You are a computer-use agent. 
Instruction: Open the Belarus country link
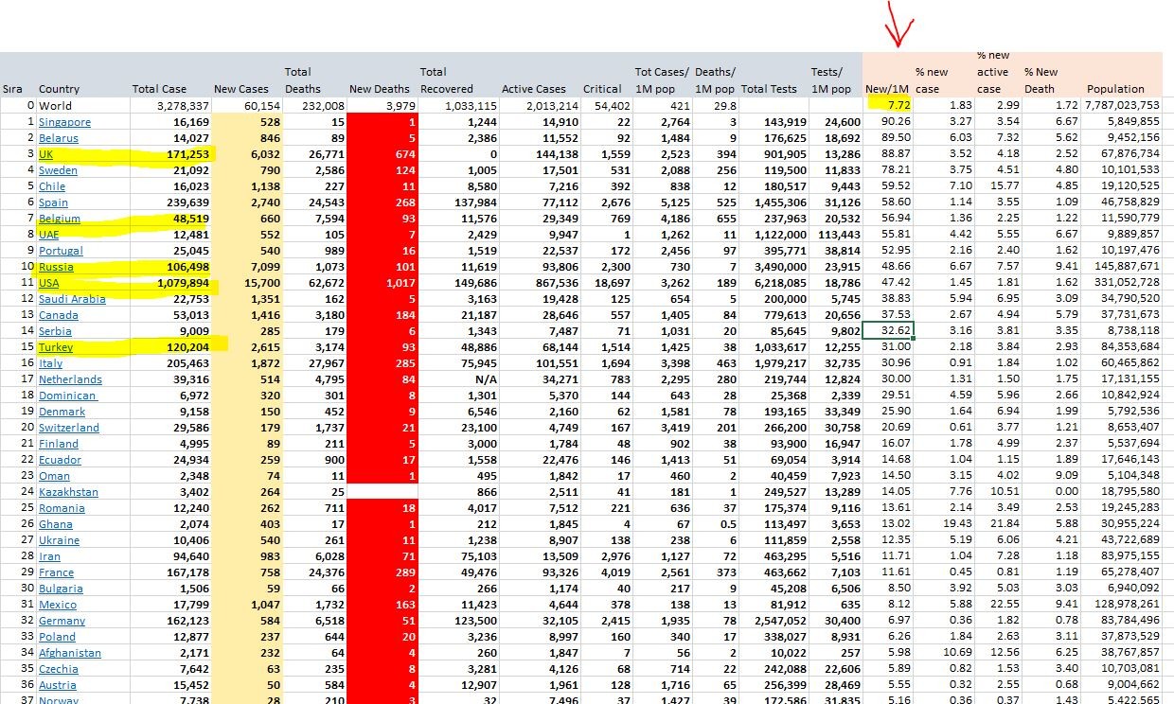pyautogui.click(x=59, y=138)
